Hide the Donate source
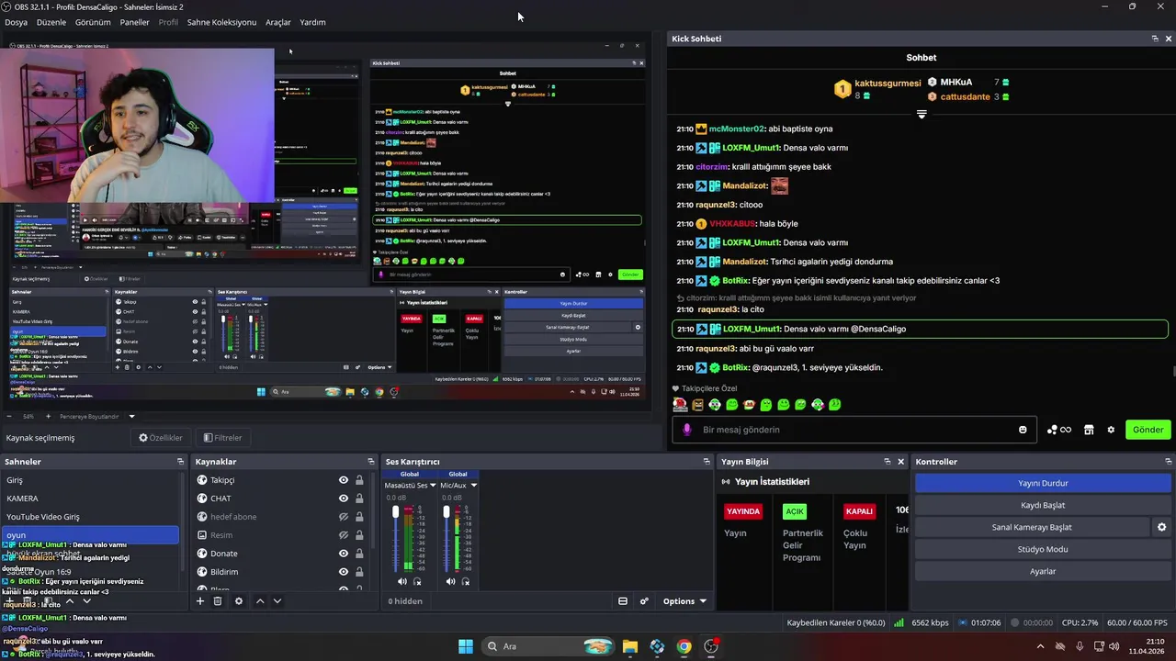Image resolution: width=1176 pixels, height=661 pixels. (344, 554)
